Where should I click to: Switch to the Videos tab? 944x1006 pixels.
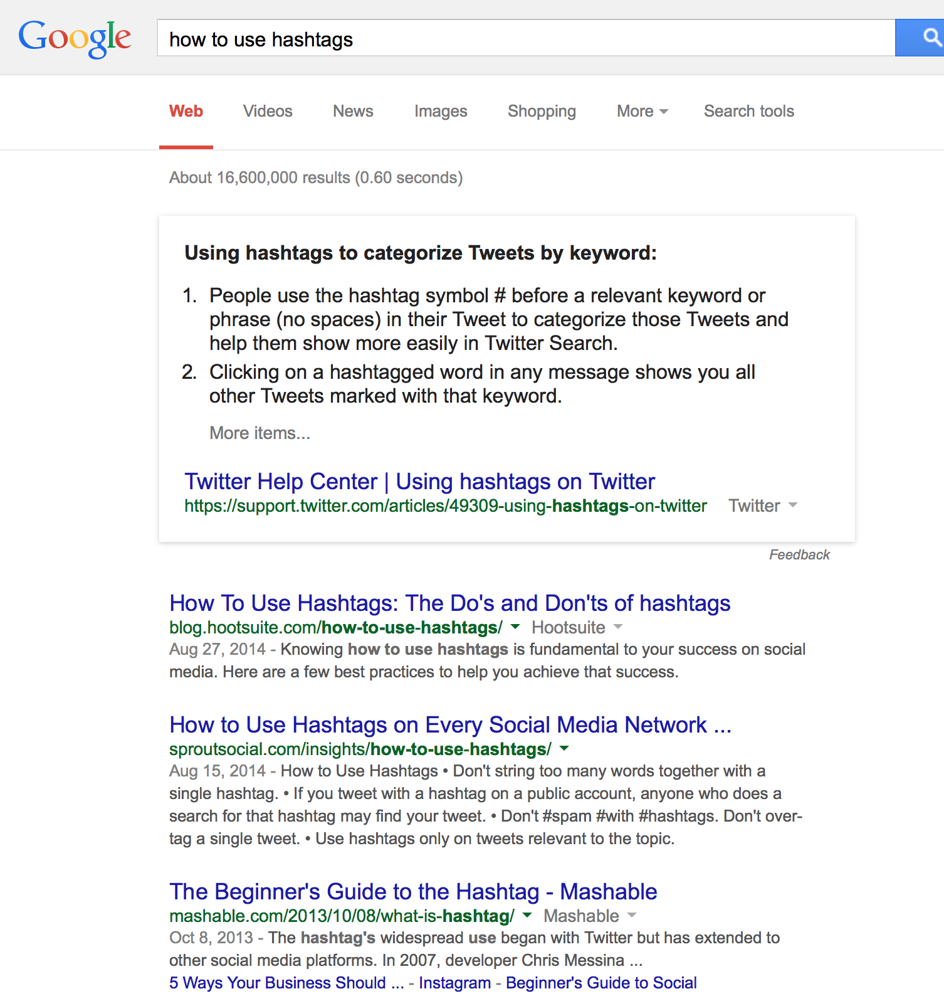point(268,112)
